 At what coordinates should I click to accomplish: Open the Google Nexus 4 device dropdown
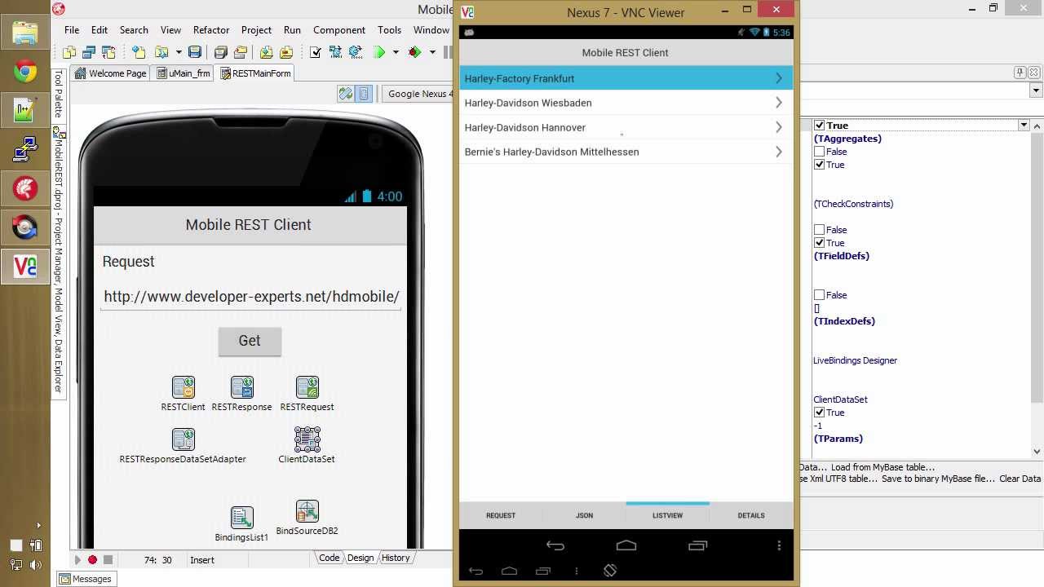pos(418,94)
